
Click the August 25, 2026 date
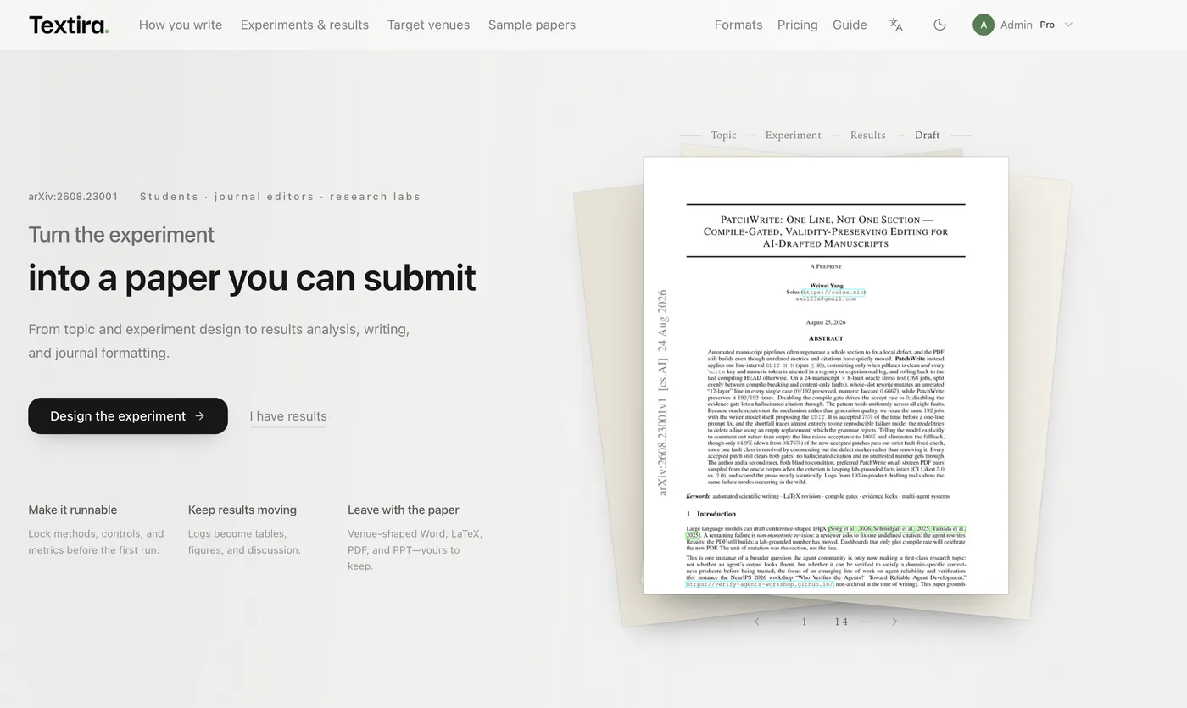[826, 322]
